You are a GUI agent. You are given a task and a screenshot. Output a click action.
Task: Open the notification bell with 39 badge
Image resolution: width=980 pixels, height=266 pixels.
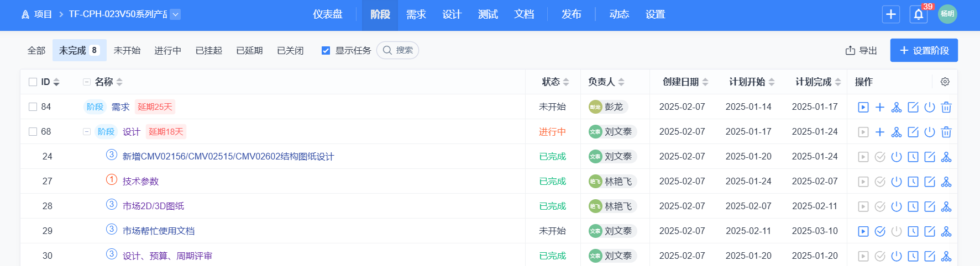(918, 14)
